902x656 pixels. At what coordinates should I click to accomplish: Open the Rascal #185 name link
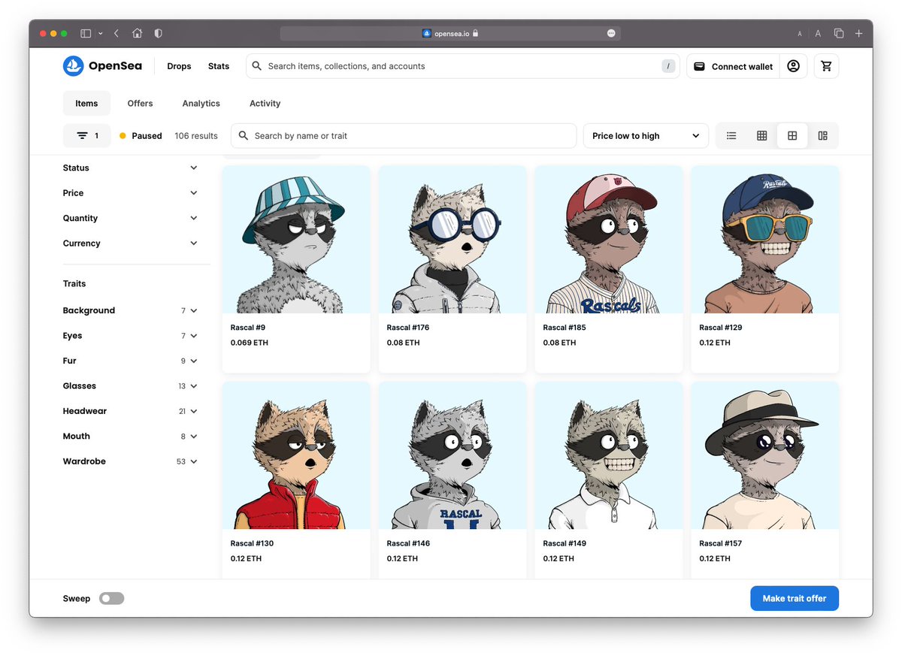565,328
